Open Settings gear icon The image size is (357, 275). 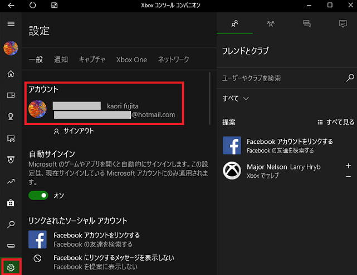tap(11, 268)
